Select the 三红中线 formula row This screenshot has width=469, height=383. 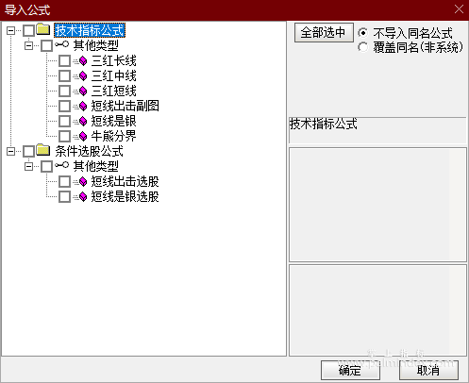click(114, 75)
